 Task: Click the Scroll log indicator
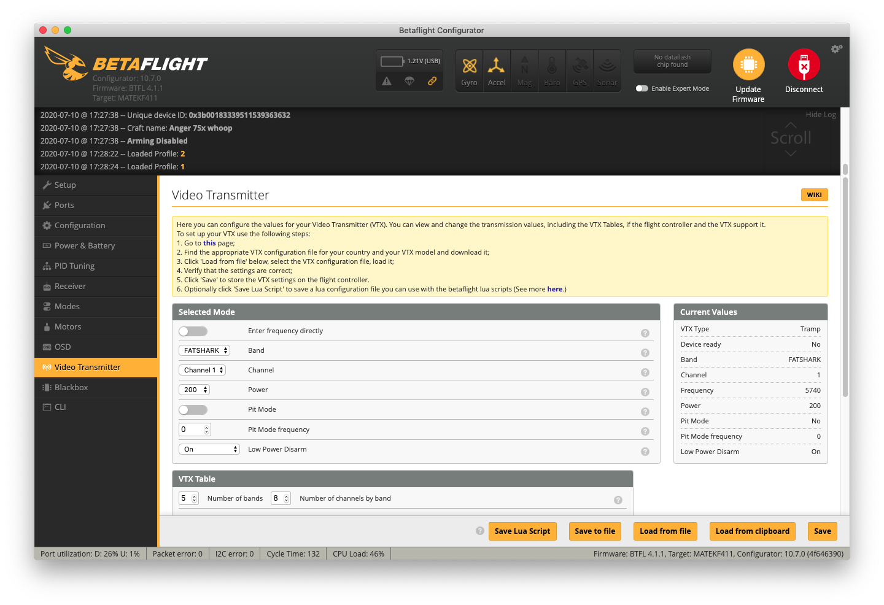point(791,138)
